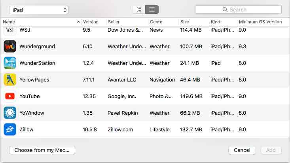Sort by the Size column header
Viewport: 290px width, 163px height.
pyautogui.click(x=185, y=22)
